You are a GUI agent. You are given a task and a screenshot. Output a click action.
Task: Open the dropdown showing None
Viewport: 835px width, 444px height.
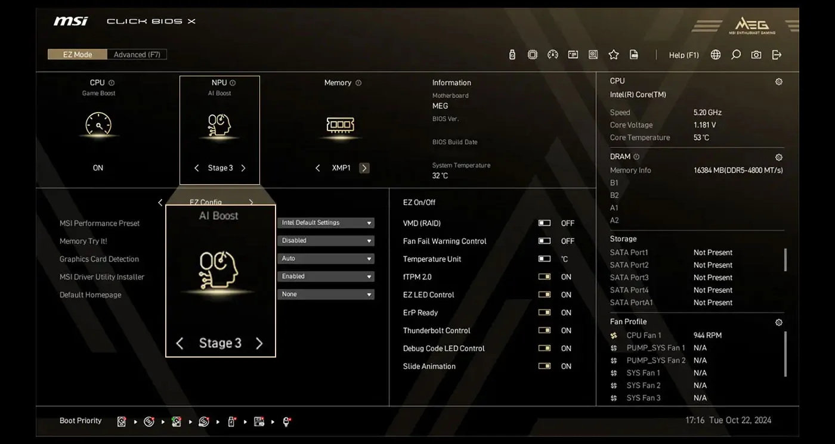326,294
